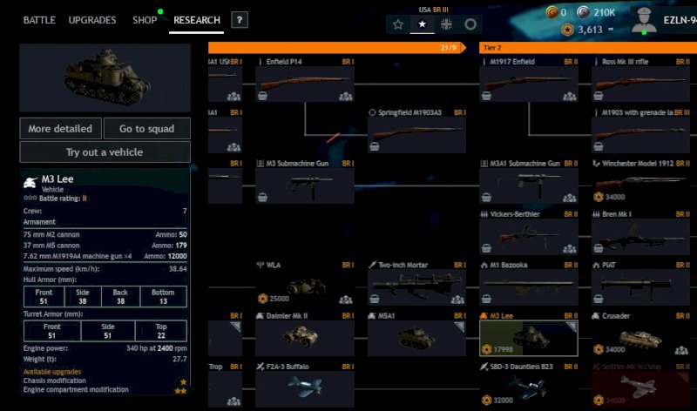Click the Try out a vehicle button
This screenshot has width=697, height=411.
tap(105, 152)
